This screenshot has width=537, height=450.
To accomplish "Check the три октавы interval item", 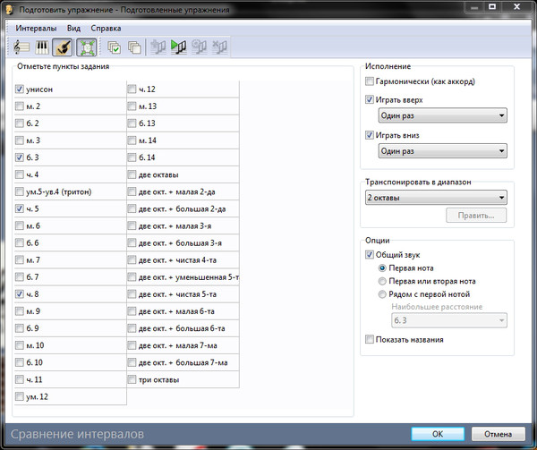I will click(133, 379).
